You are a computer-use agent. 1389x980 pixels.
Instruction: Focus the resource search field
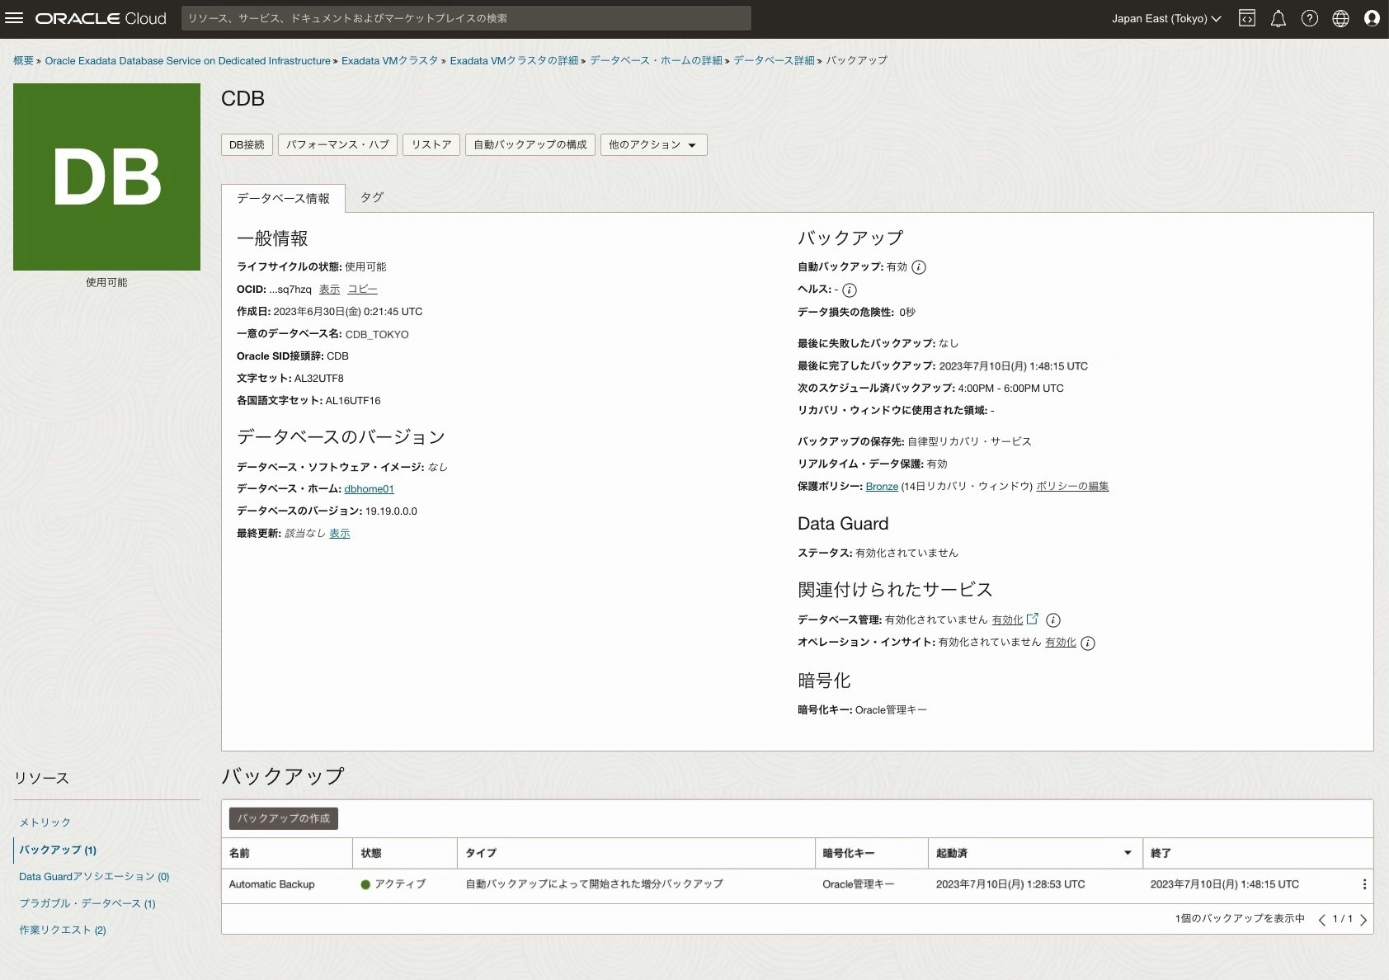(x=466, y=18)
